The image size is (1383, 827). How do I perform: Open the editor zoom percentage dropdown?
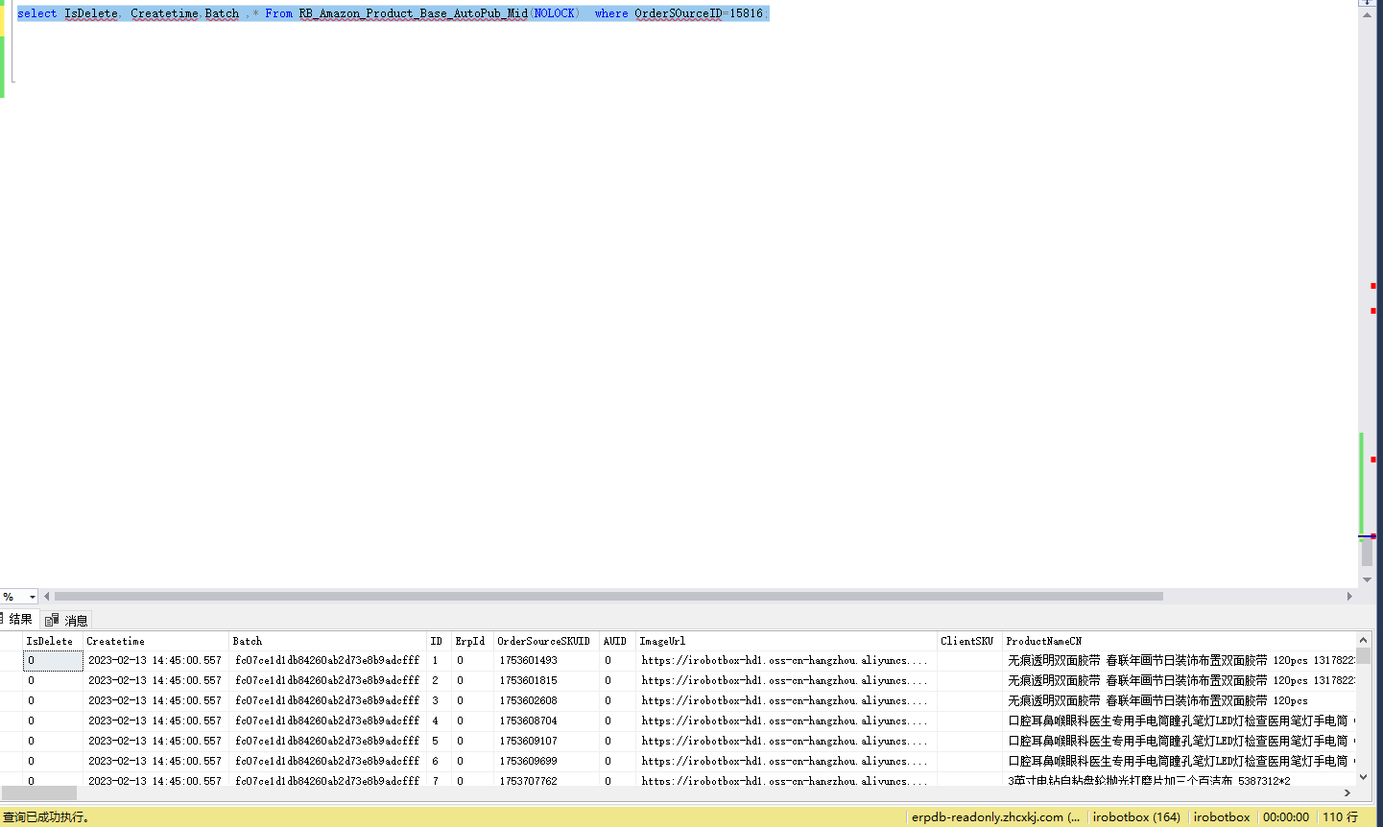point(32,597)
